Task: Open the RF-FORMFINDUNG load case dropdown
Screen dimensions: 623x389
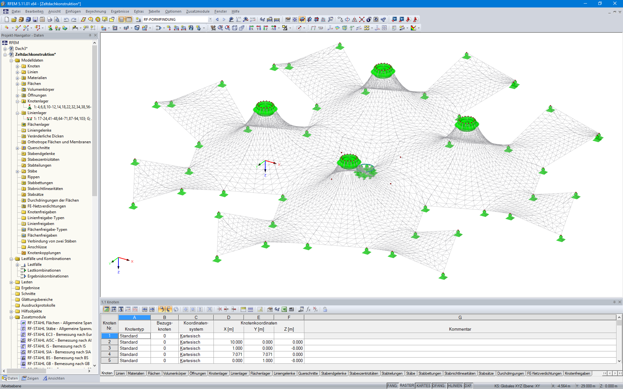Action: 210,19
